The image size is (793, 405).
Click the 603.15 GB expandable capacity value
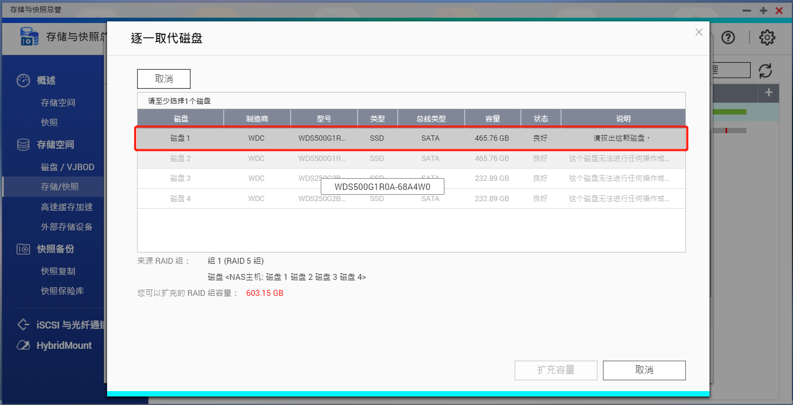point(265,293)
